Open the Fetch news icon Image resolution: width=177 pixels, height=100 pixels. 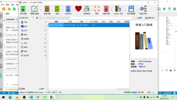pyautogui.click(x=87, y=9)
